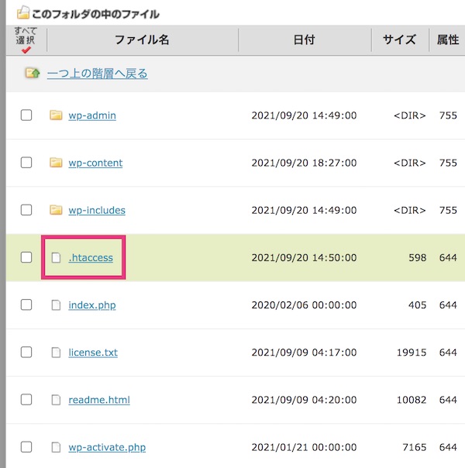
Task: Click the 日付 column header
Action: [304, 40]
